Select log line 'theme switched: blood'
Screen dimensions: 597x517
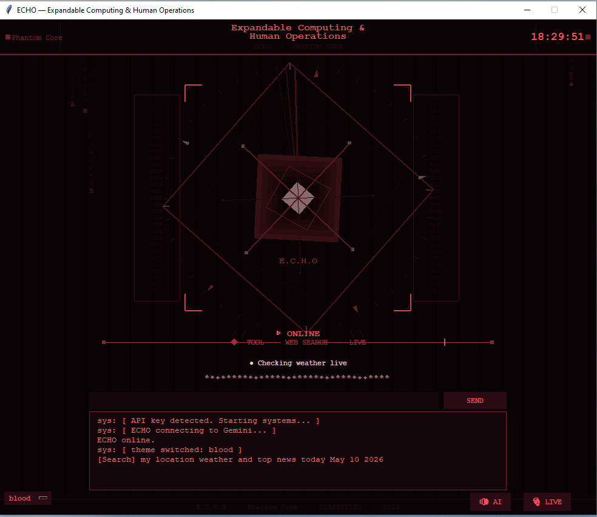(169, 450)
